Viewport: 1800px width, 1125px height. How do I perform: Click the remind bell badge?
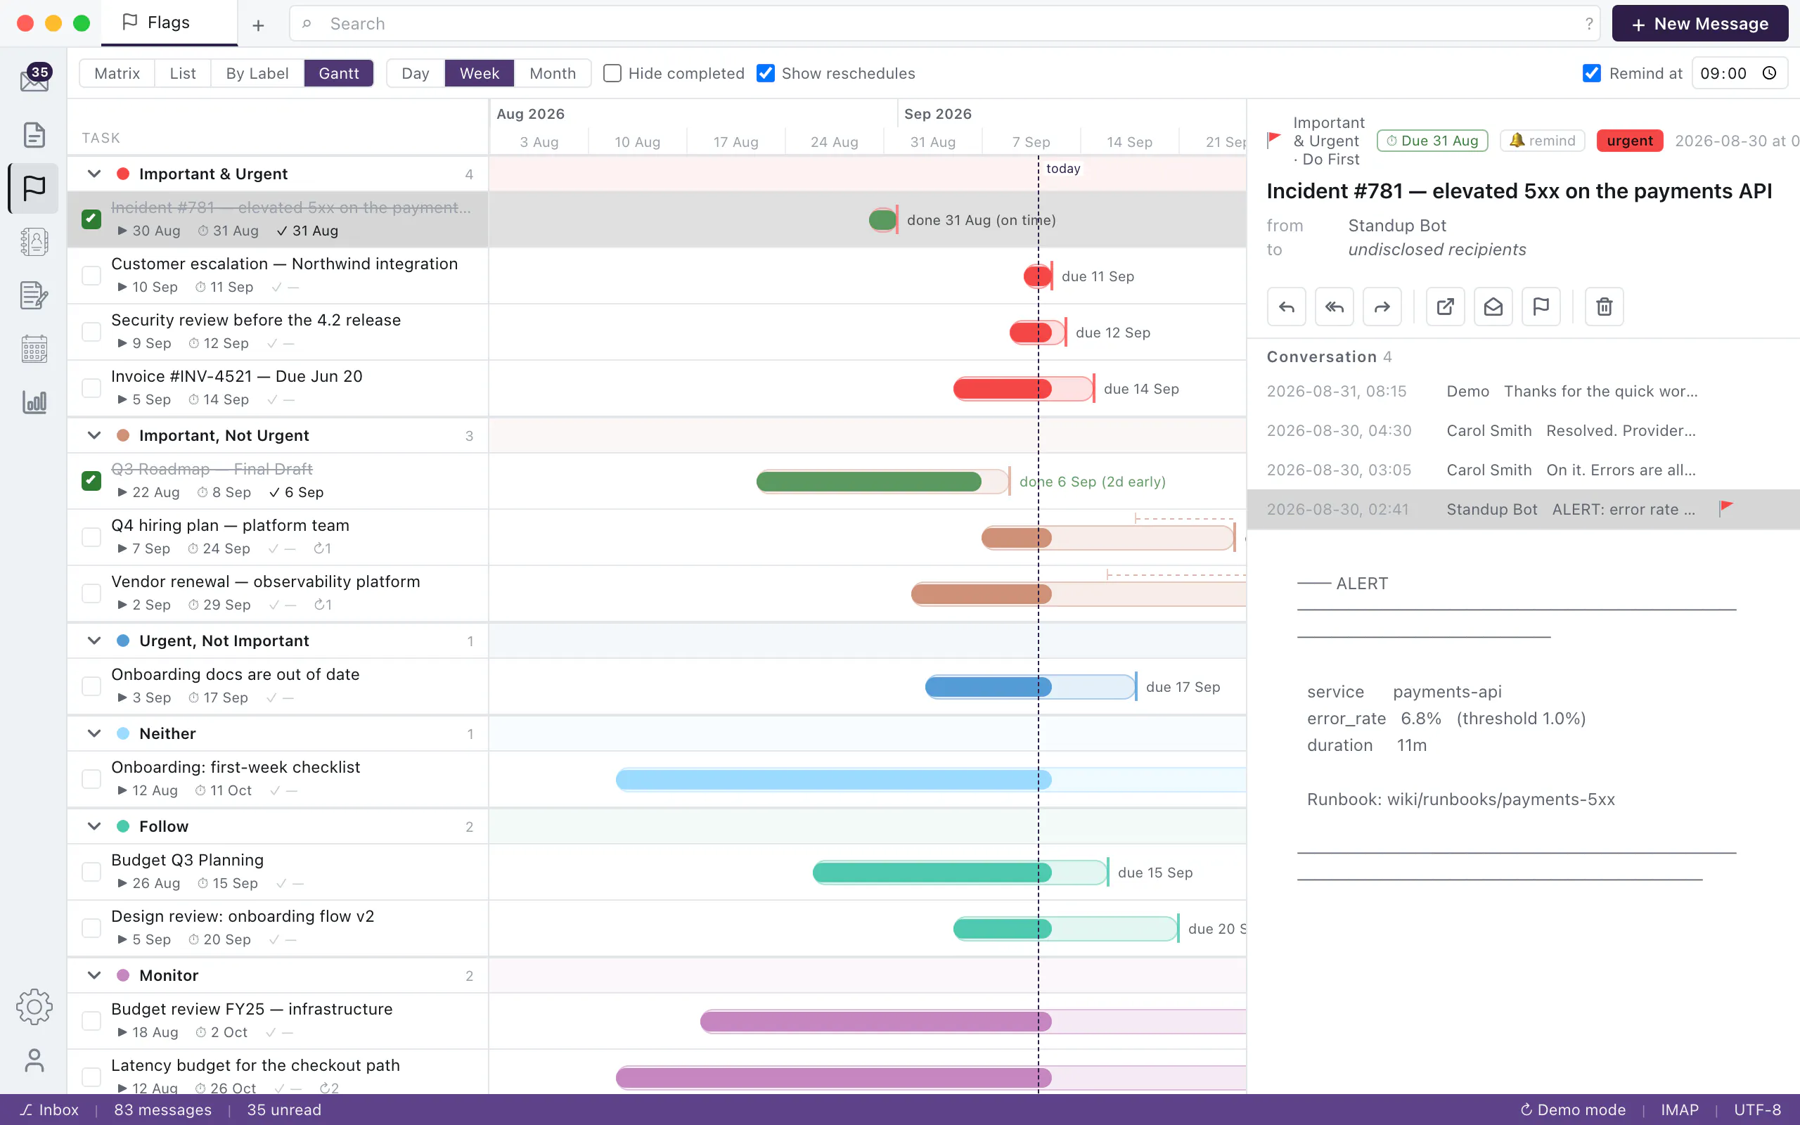(1542, 141)
